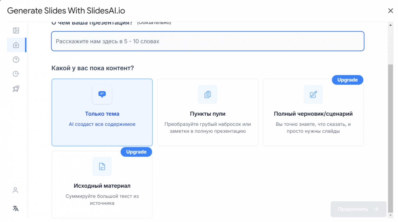Click the rocket icon in the sidebar
398x222 pixels.
pos(16,88)
